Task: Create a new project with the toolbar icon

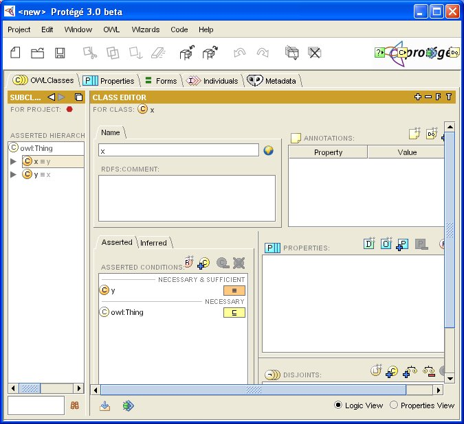Action: 15,53
